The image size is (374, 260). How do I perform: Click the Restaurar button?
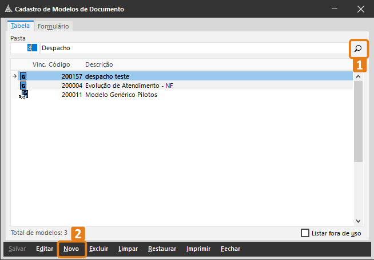pos(162,249)
